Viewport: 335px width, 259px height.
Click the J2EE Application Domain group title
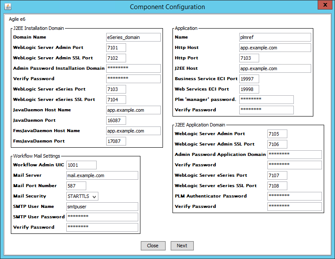click(200, 125)
